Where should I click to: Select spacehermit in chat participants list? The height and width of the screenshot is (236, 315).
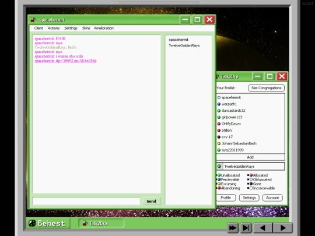178,40
